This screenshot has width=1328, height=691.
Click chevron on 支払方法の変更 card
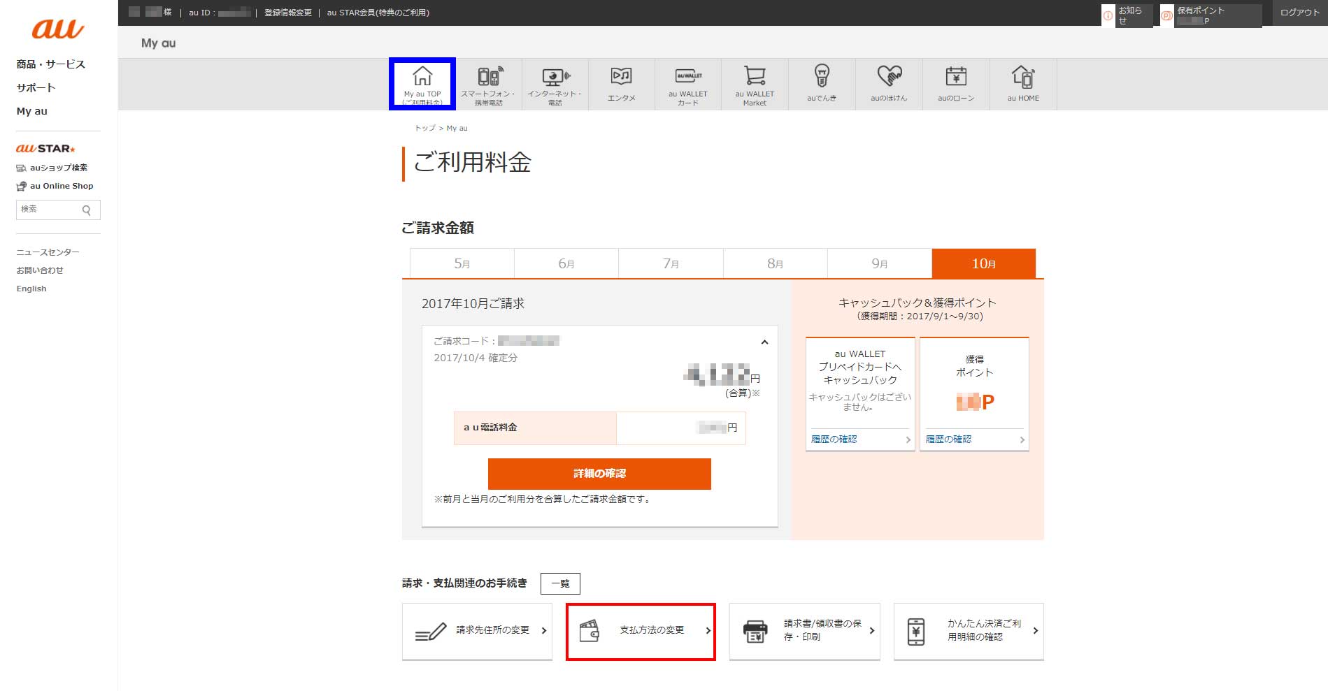pos(708,630)
